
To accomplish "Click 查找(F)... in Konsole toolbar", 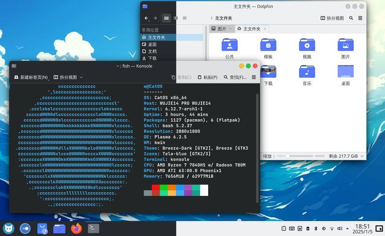I will tap(235, 77).
